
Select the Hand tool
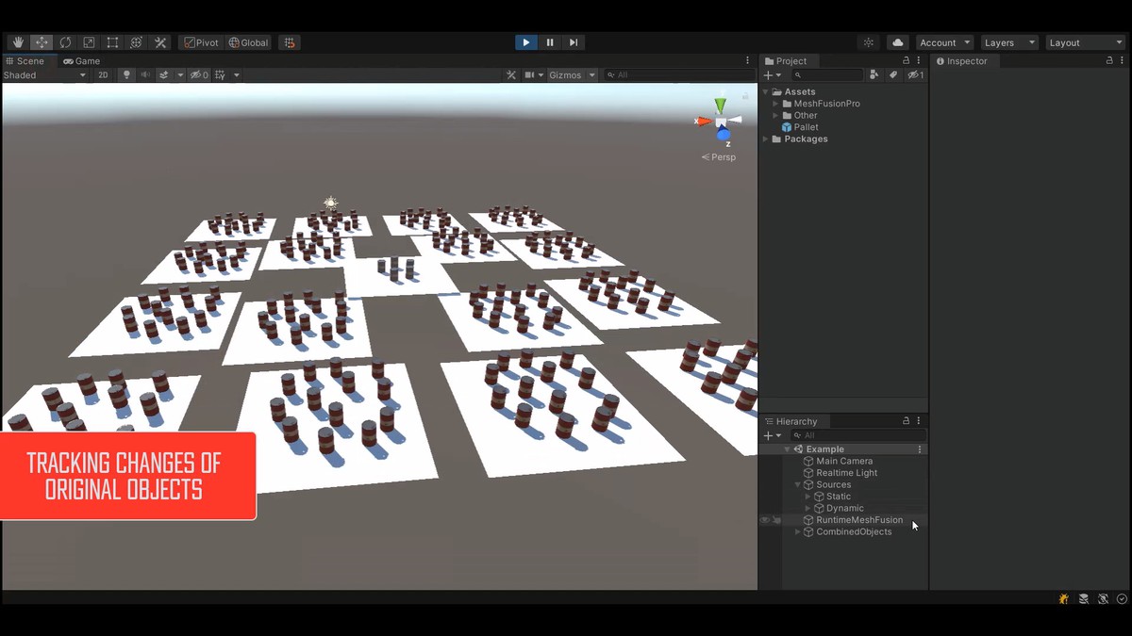click(18, 42)
